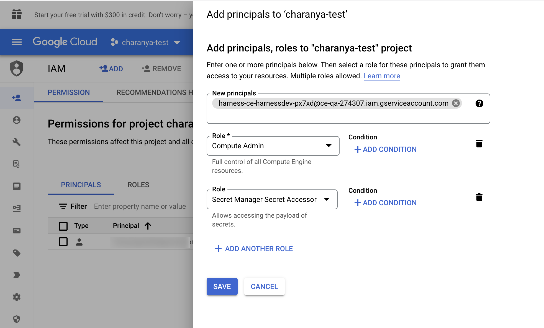The image size is (544, 328).
Task: Open the tag sidebar icon
Action: point(17,253)
